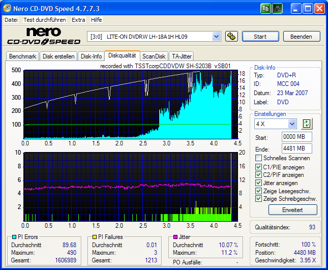
Task: Open the Datei menu
Action: point(11,20)
